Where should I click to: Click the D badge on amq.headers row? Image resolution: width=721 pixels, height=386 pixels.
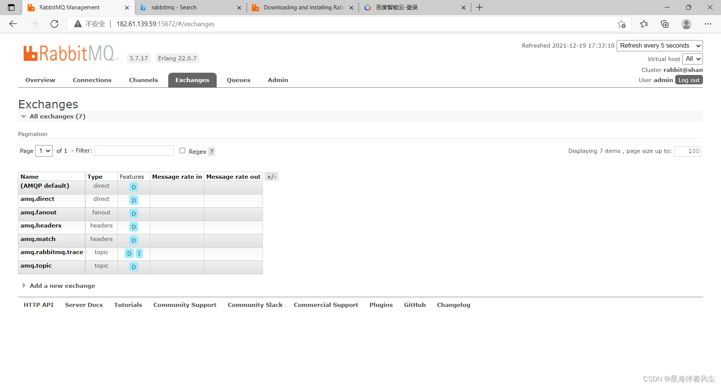pos(133,227)
